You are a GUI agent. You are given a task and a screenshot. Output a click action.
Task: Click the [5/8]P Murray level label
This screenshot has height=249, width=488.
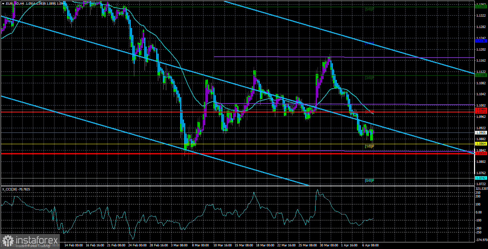point(370,9)
